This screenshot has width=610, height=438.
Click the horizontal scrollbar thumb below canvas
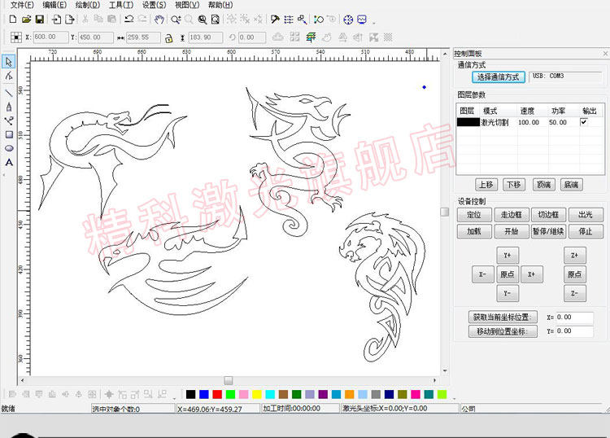[x=229, y=380]
